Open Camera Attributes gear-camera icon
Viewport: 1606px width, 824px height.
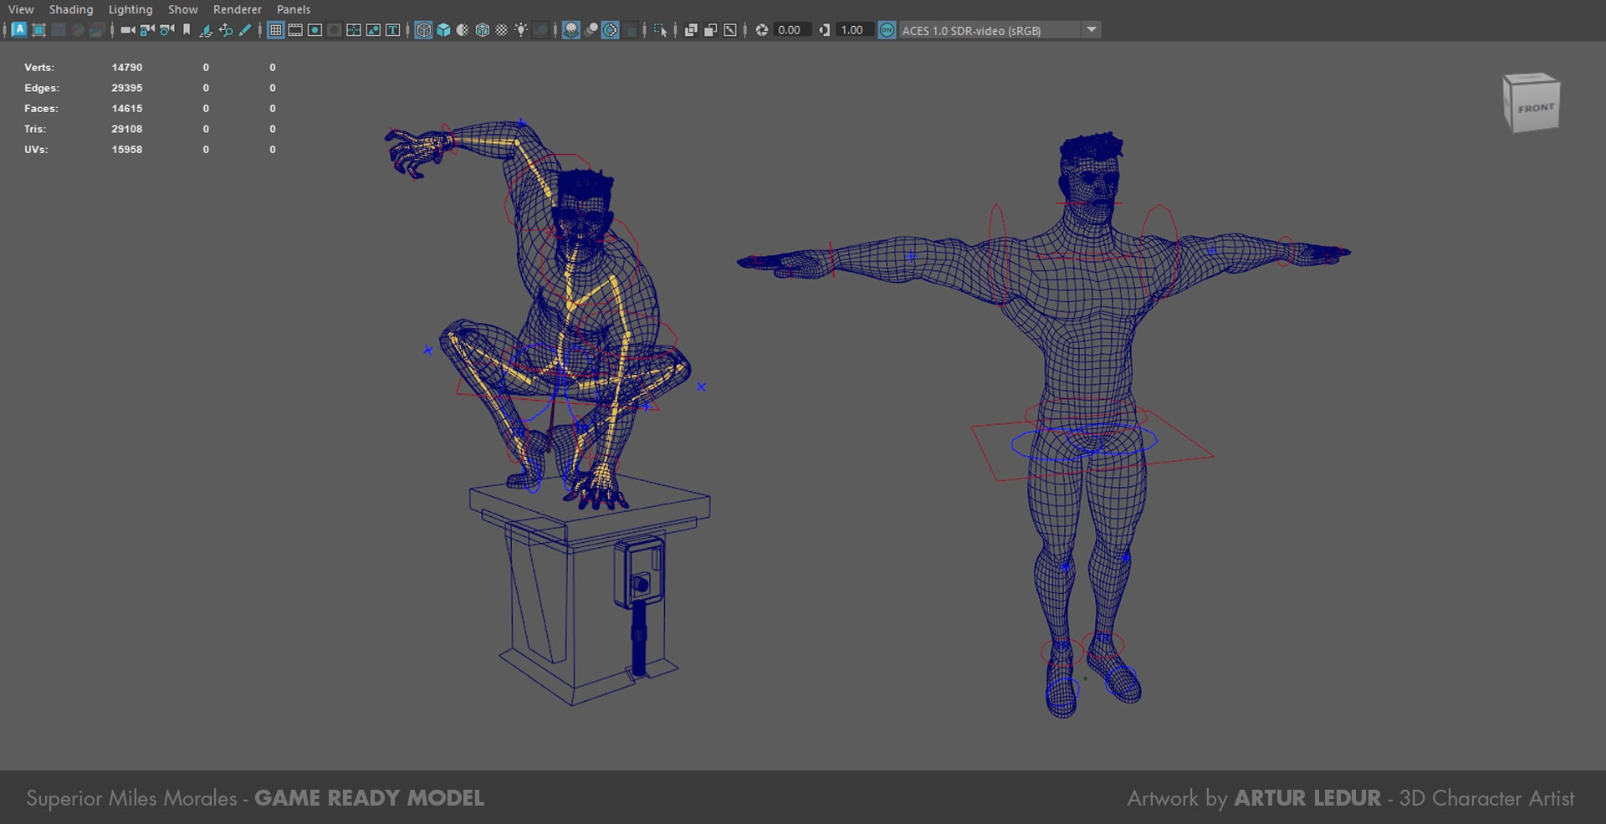tap(166, 30)
